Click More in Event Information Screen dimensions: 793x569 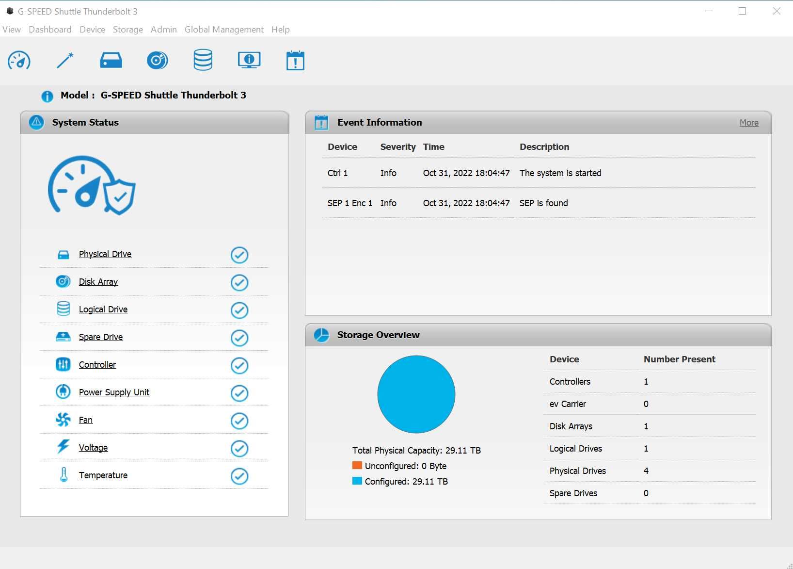click(x=749, y=123)
